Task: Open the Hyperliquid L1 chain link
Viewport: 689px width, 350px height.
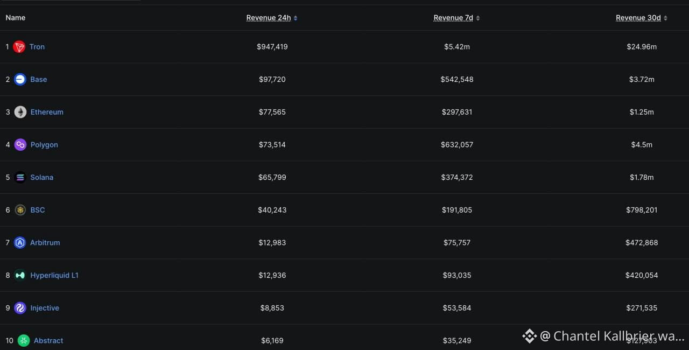Action: [54, 275]
